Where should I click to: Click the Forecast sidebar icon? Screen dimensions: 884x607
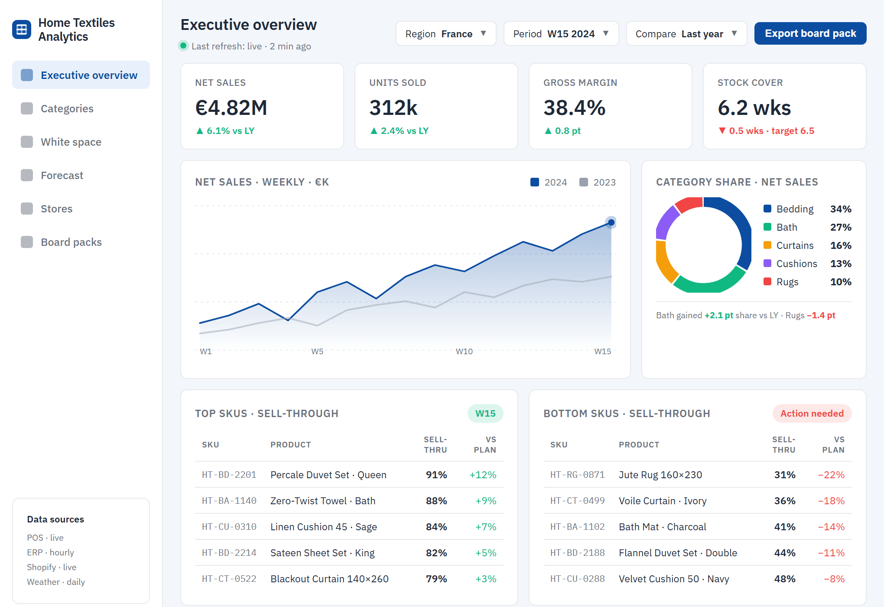pos(27,175)
